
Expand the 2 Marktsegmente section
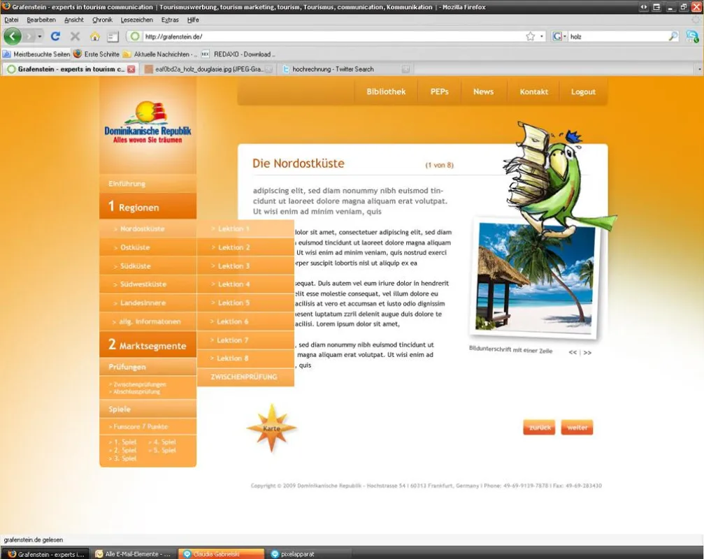tap(148, 344)
